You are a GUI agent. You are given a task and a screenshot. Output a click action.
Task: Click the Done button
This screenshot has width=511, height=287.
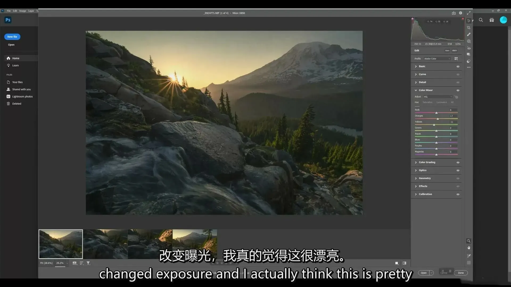coord(461,273)
